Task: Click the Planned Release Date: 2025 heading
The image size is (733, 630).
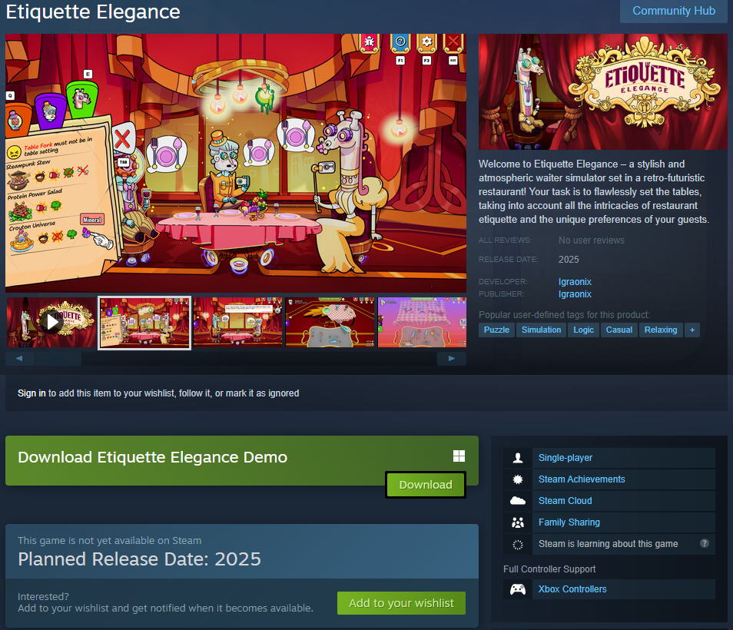Action: 139,559
